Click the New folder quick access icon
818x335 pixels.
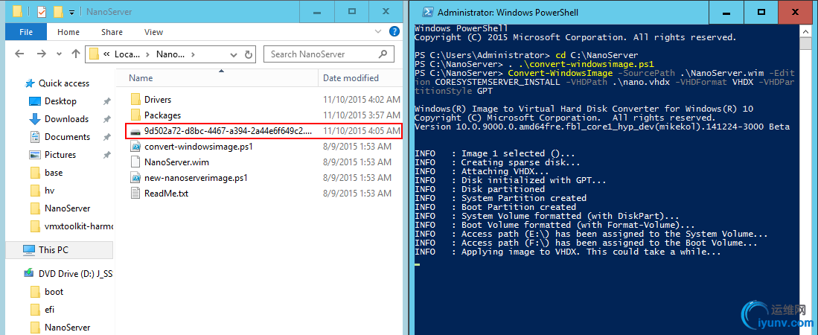click(57, 11)
